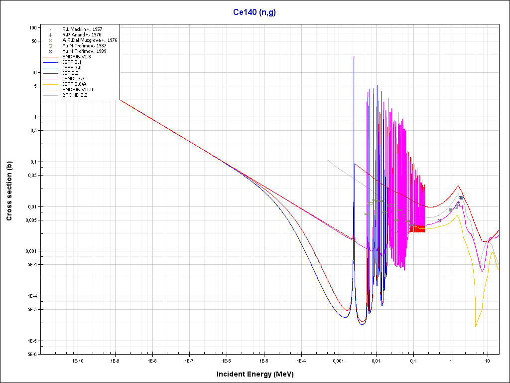The image size is (510, 383).
Task: Click the 1E-5 tick on the cross-section axis
Action: tap(32, 341)
